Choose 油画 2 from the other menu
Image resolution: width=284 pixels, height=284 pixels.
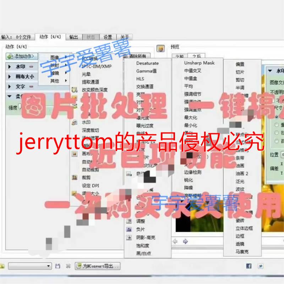242,174
